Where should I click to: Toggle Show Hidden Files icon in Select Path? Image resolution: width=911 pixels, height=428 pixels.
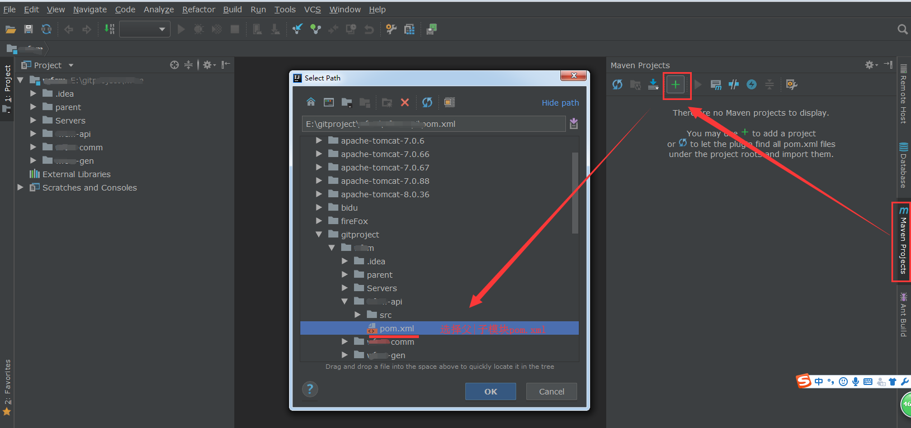point(450,102)
